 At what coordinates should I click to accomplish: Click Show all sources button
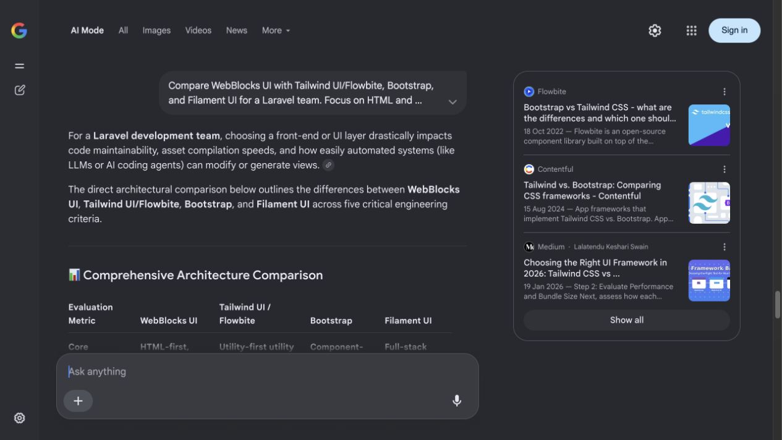tap(626, 320)
